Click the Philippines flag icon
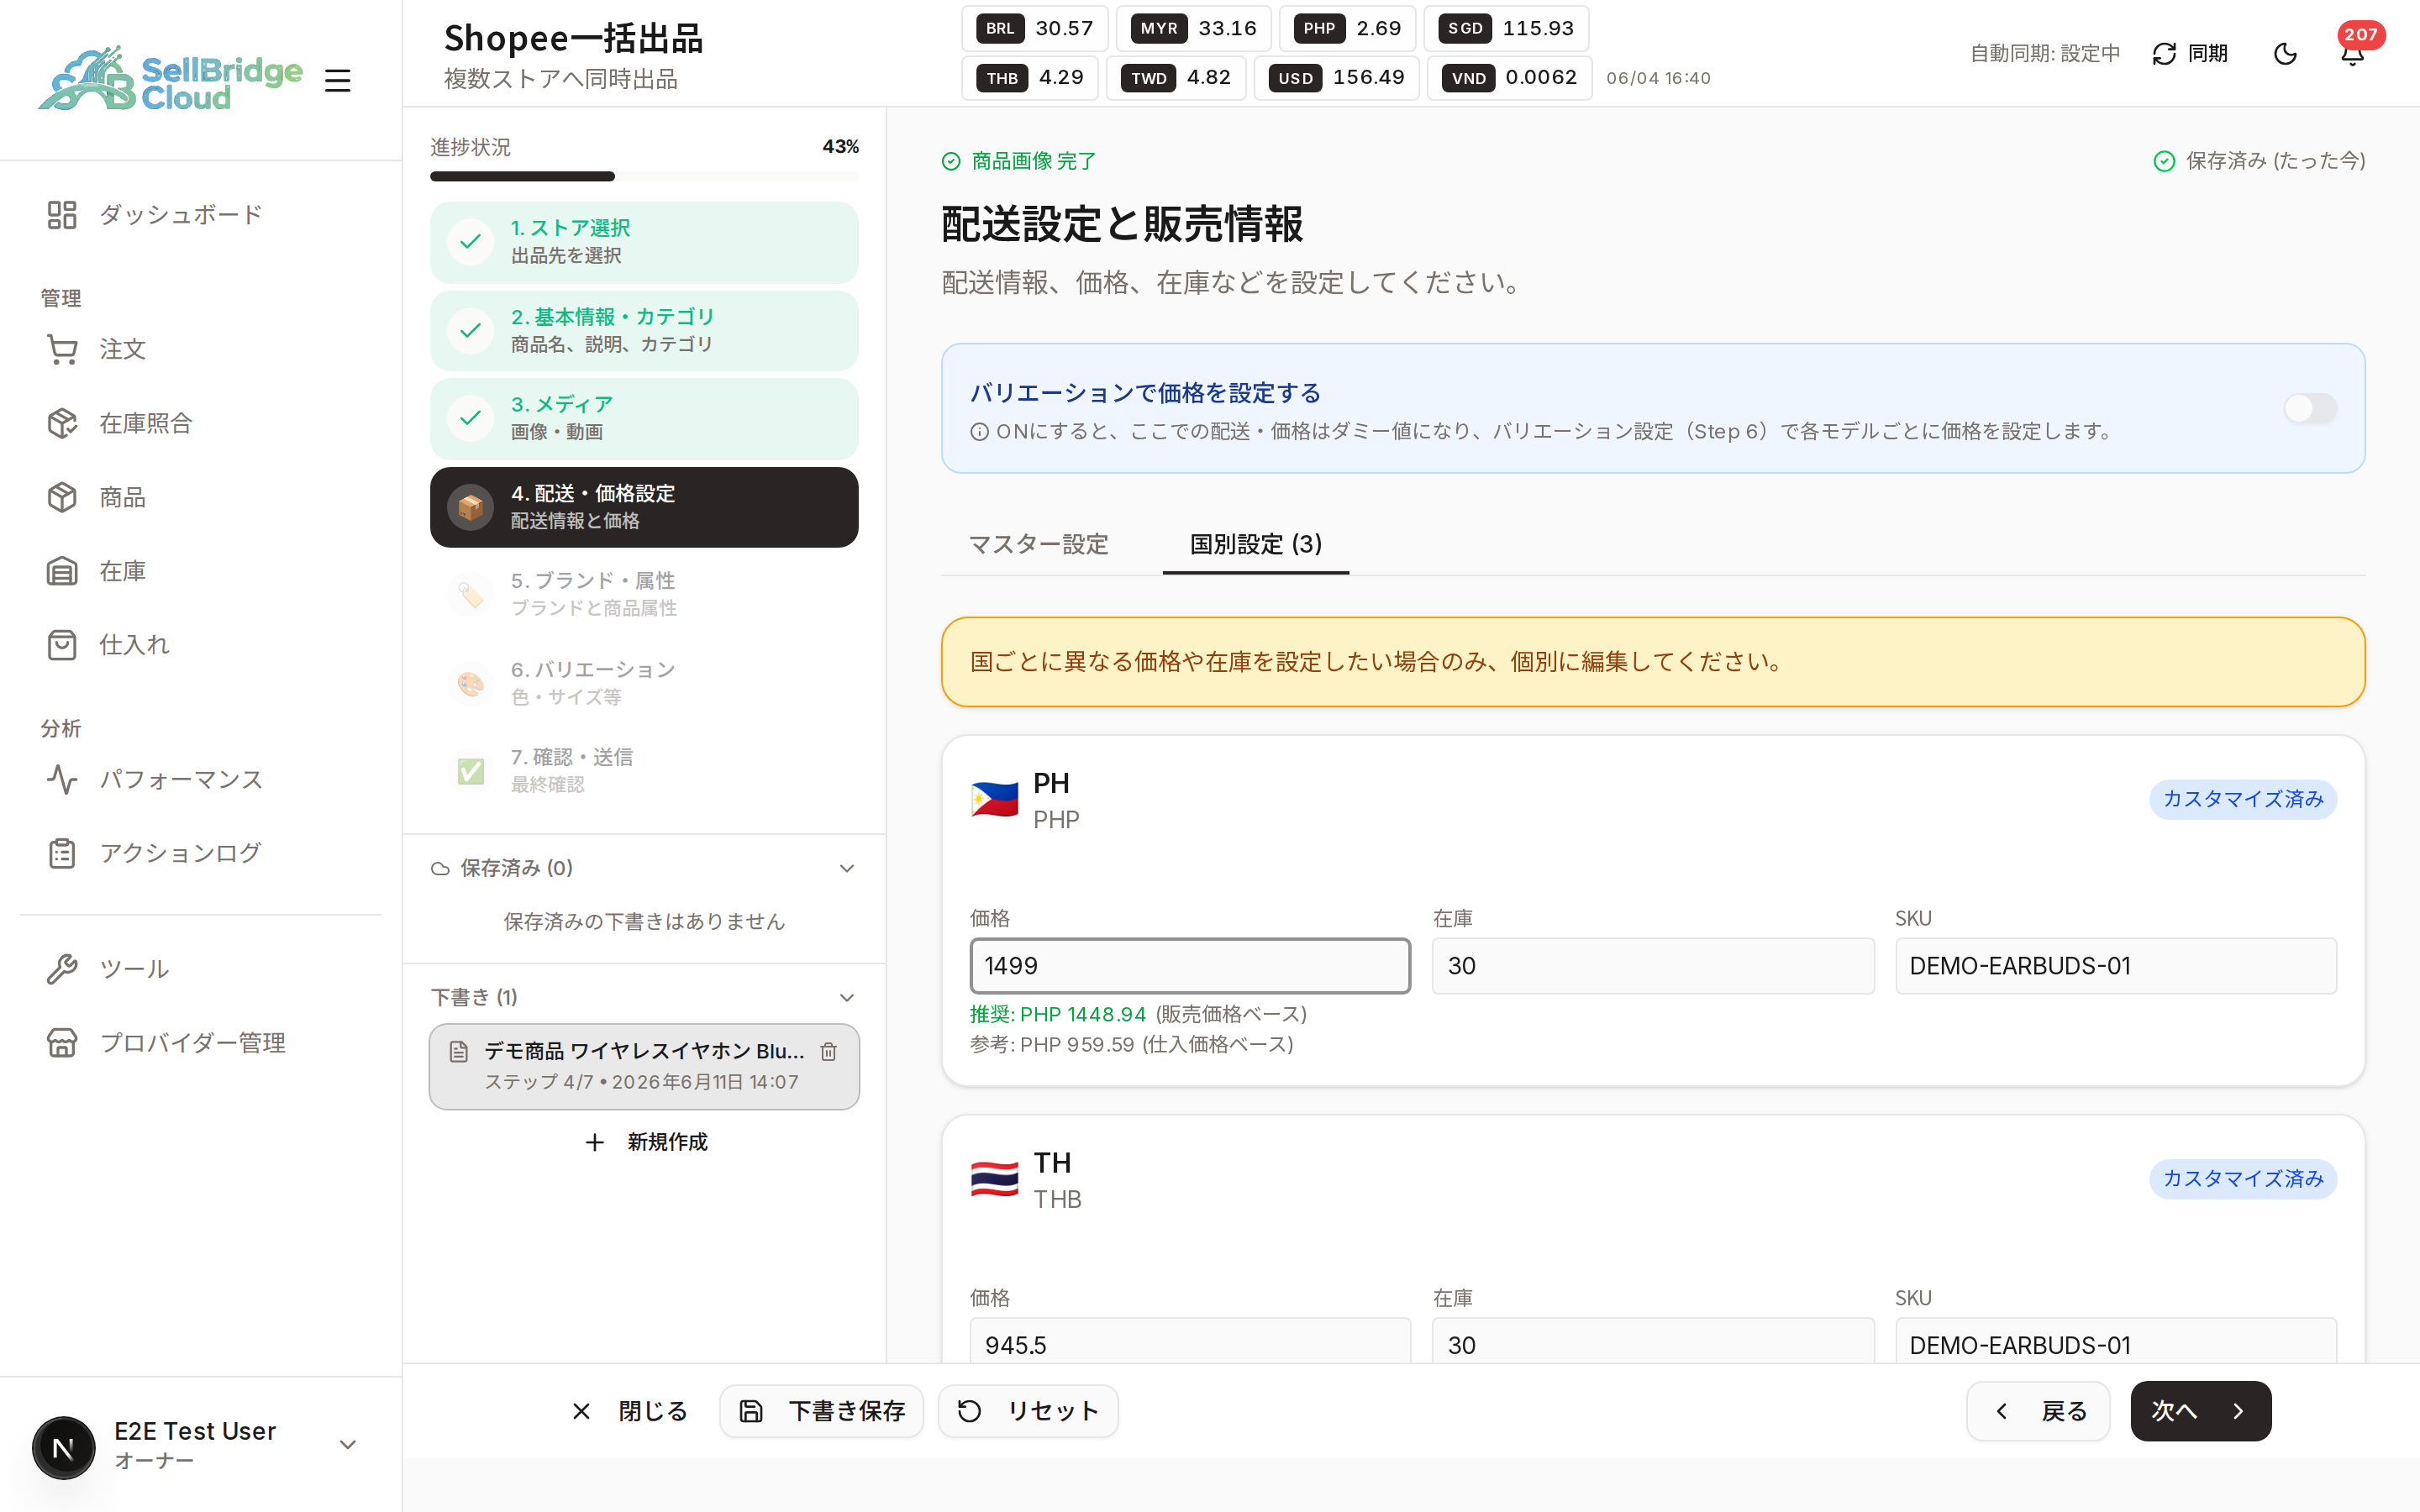 tap(995, 800)
